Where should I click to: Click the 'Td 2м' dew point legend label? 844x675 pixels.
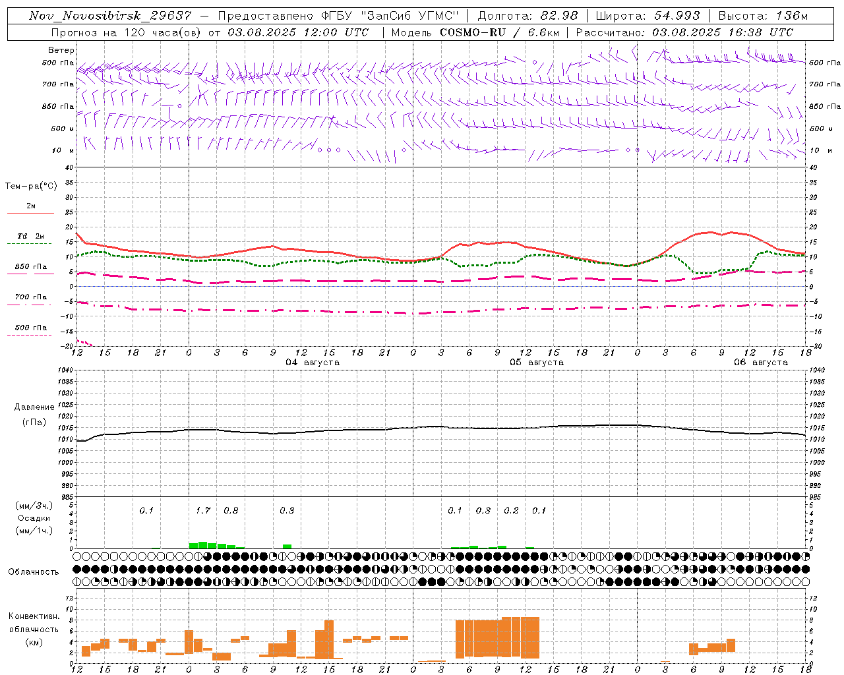(x=30, y=236)
